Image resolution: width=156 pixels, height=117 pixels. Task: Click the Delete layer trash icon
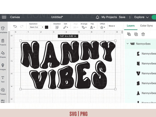coord(143,34)
